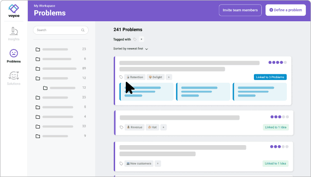
Task: Add a tag after Delight
Action: pos(169,77)
